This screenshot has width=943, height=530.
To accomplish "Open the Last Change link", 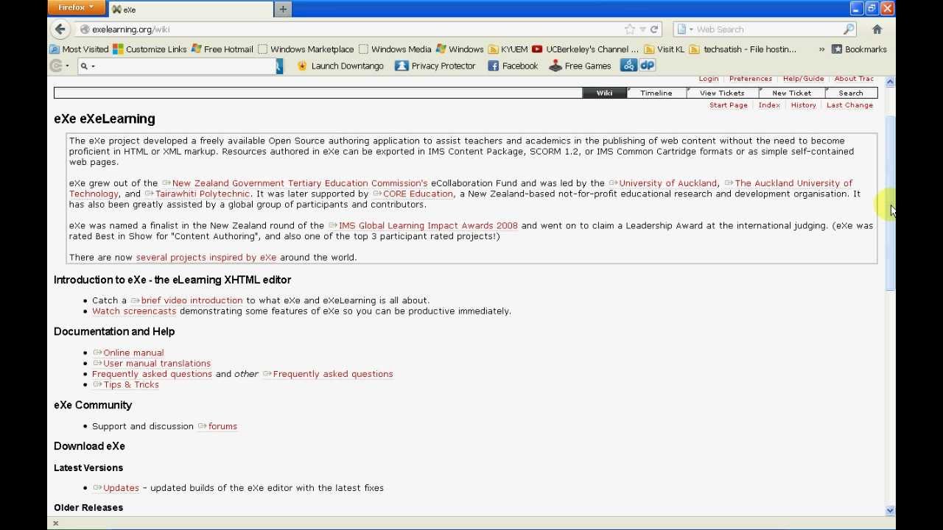I will coord(849,105).
